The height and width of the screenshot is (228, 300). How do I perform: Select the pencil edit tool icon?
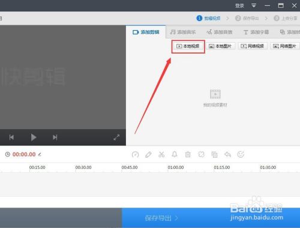click(x=148, y=155)
